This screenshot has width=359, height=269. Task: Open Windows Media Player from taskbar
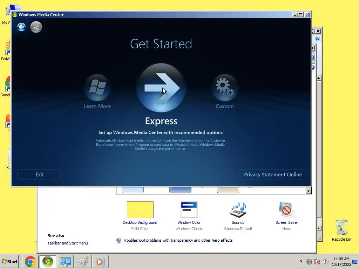coord(100,261)
